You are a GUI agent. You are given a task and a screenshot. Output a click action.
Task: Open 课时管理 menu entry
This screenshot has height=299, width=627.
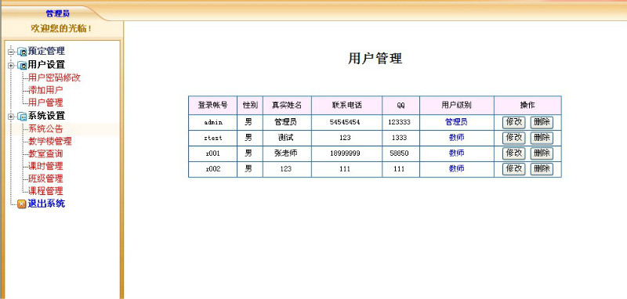45,166
